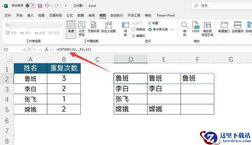Click the 搜索 search box
Screen dimensions: 252x145
pyautogui.click(x=222, y=6)
